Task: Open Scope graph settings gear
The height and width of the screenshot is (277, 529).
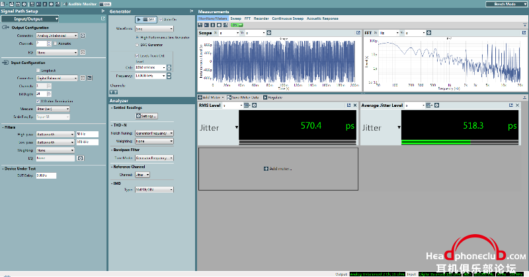Action: tap(269, 33)
